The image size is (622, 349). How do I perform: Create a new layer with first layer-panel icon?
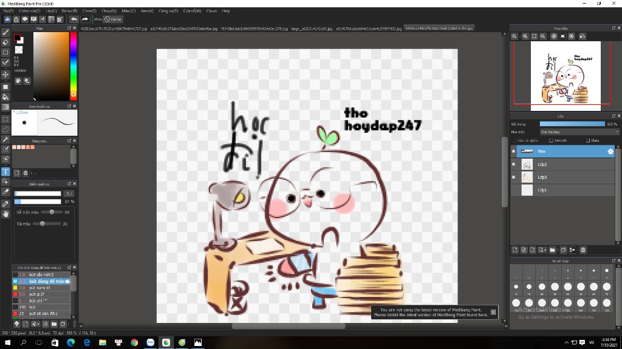click(515, 250)
